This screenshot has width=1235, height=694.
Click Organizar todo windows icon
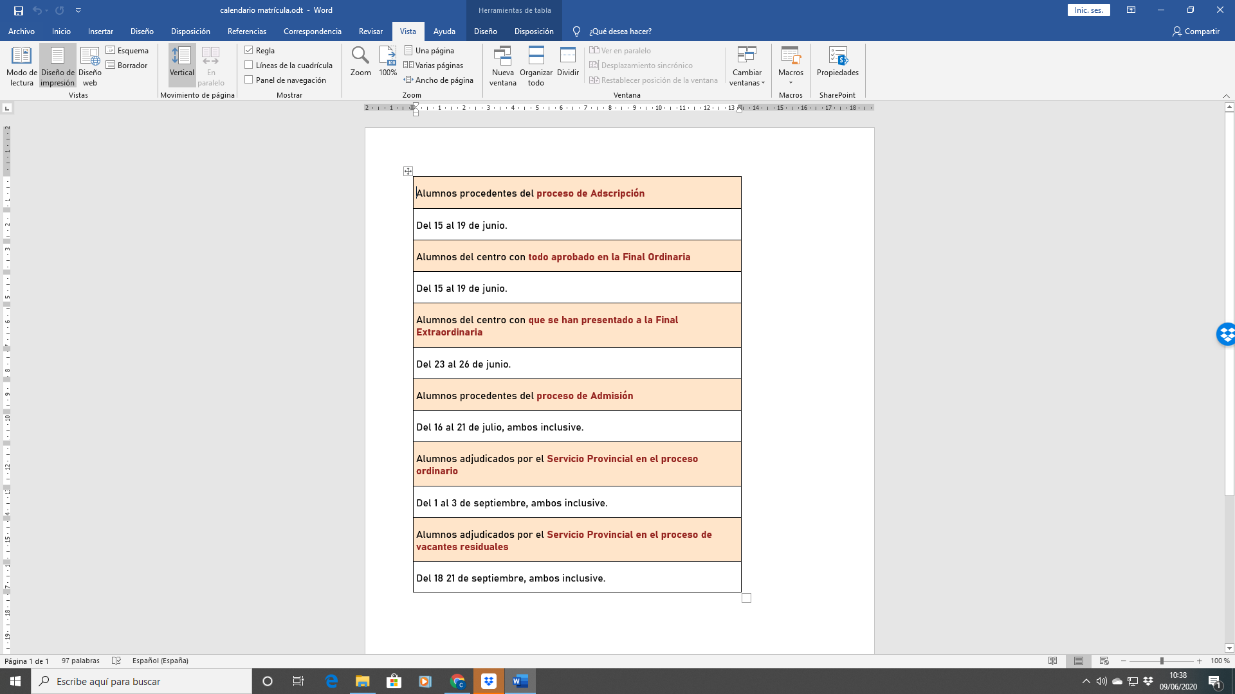[536, 65]
